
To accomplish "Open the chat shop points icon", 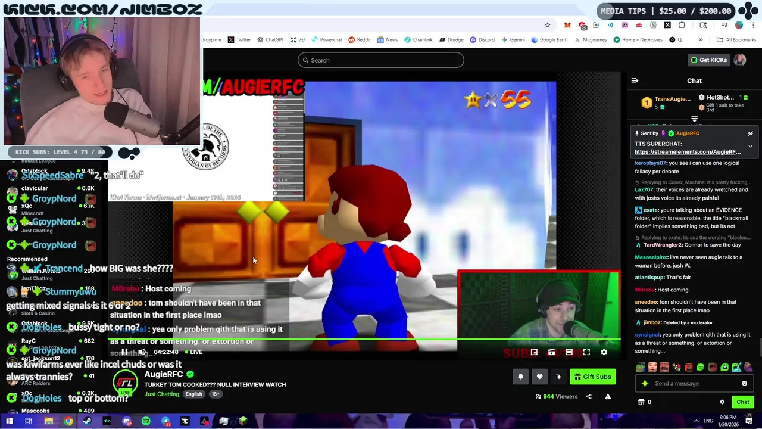I will 641,402.
